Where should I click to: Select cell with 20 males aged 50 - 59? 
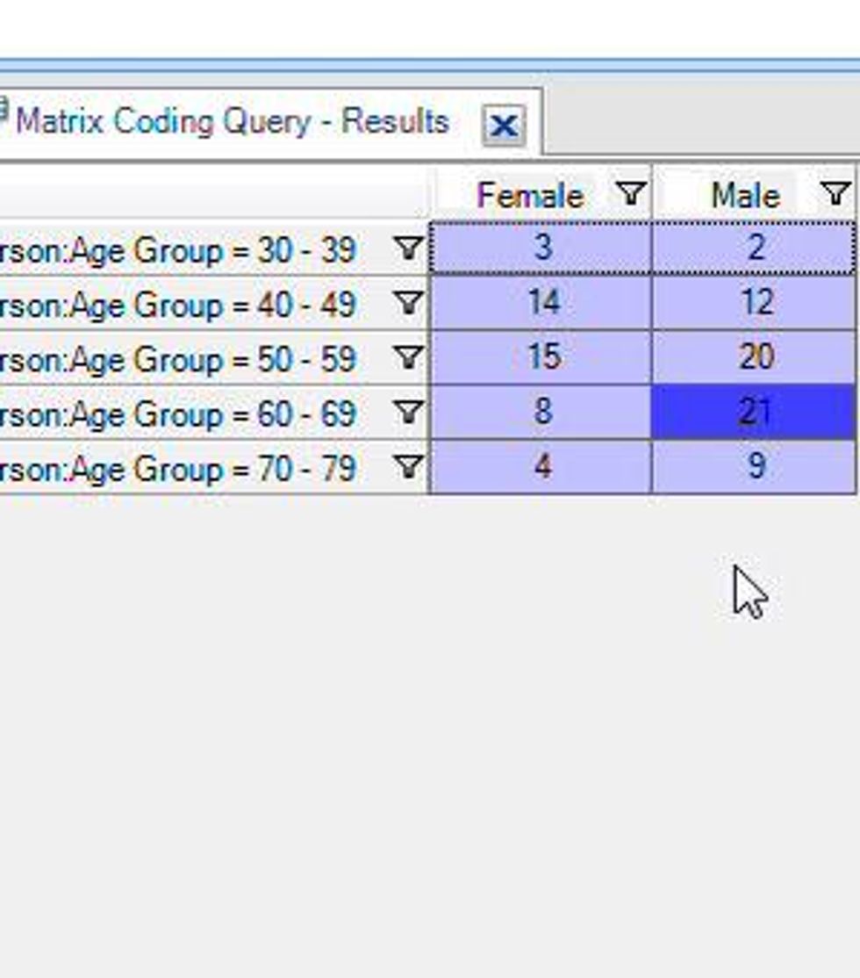pyautogui.click(x=754, y=358)
